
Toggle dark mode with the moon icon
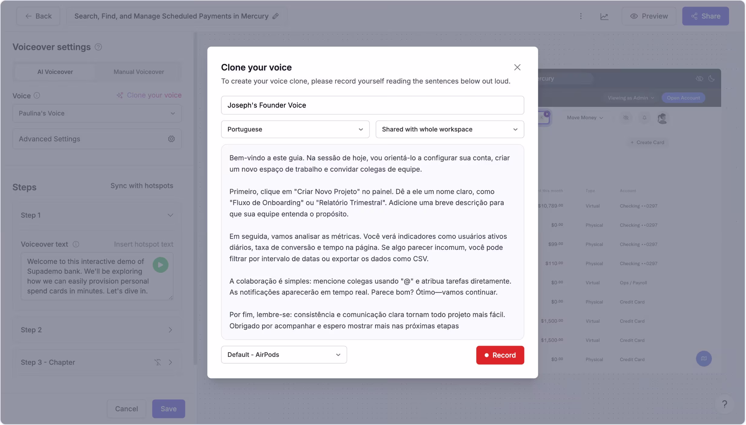[712, 78]
